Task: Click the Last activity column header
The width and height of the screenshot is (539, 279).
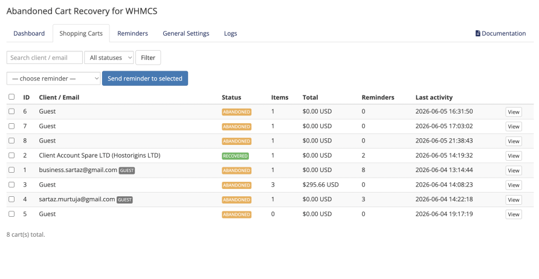Action: (x=434, y=97)
